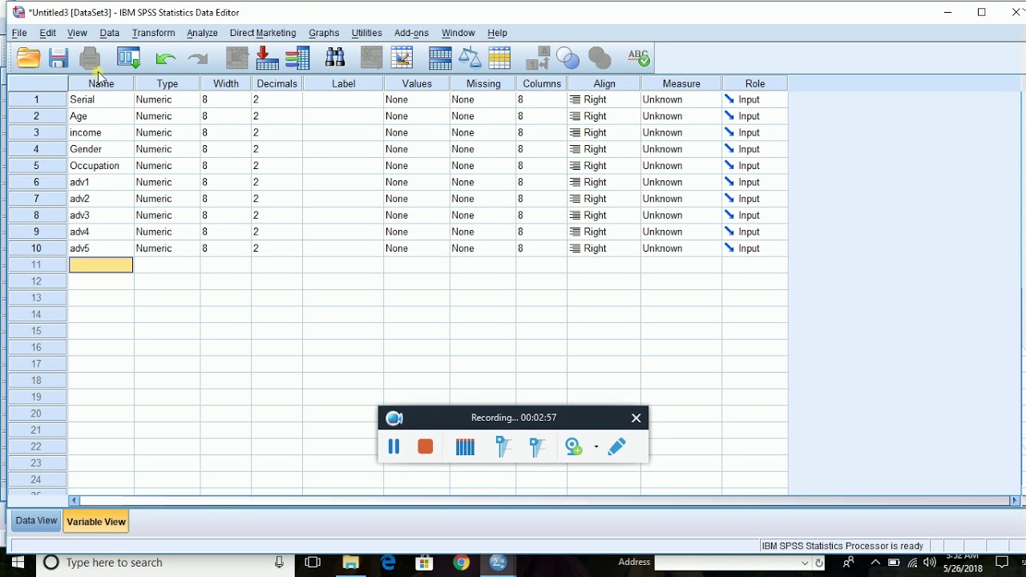Pause the screen recording
Screen dimensions: 1026x577
click(394, 446)
